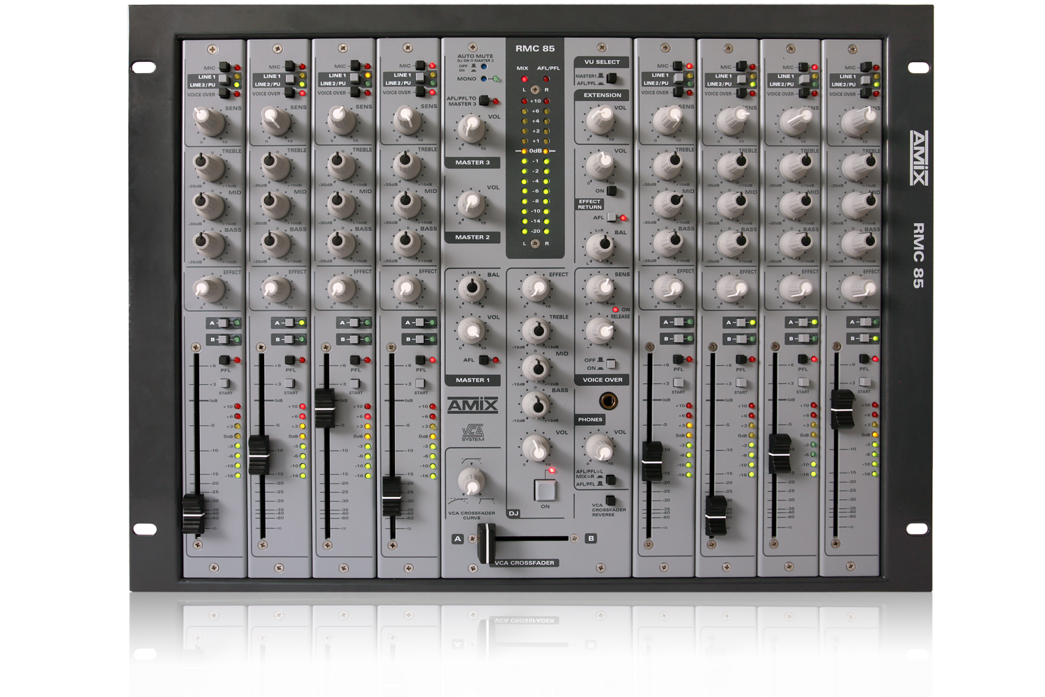Click the DJ section EFFECT knob
Image resolution: width=1045 pixels, height=697 pixels.
coord(535,287)
